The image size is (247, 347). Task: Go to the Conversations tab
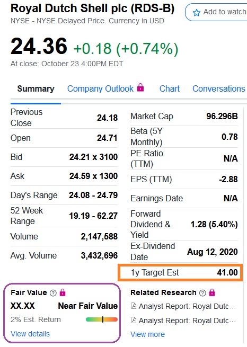pos(219,89)
